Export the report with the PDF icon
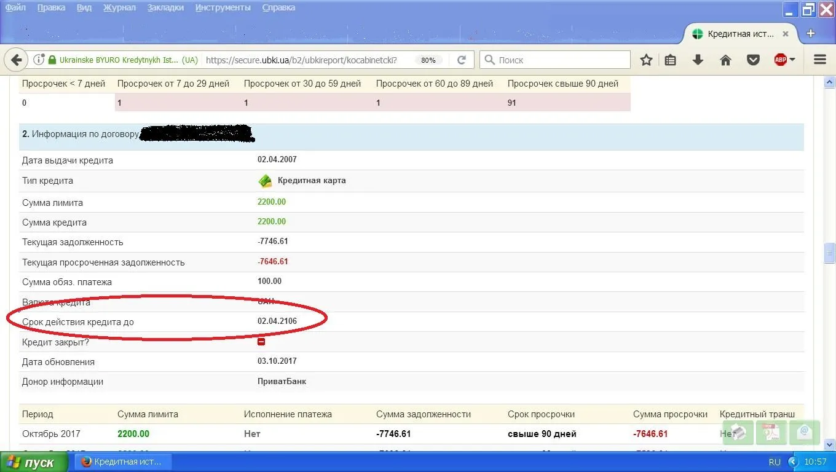 pos(772,432)
